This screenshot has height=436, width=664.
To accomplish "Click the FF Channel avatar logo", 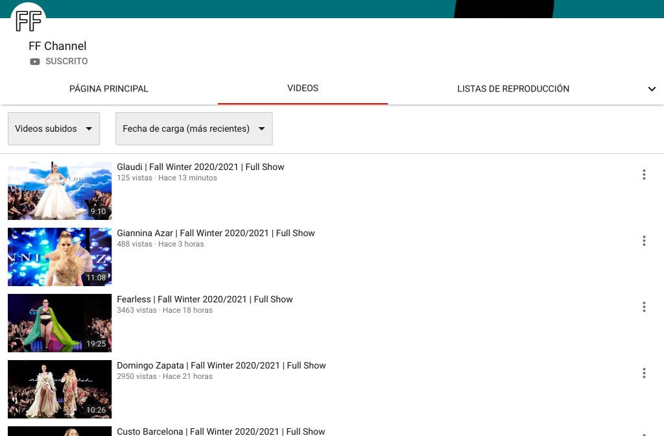I will click(x=29, y=21).
